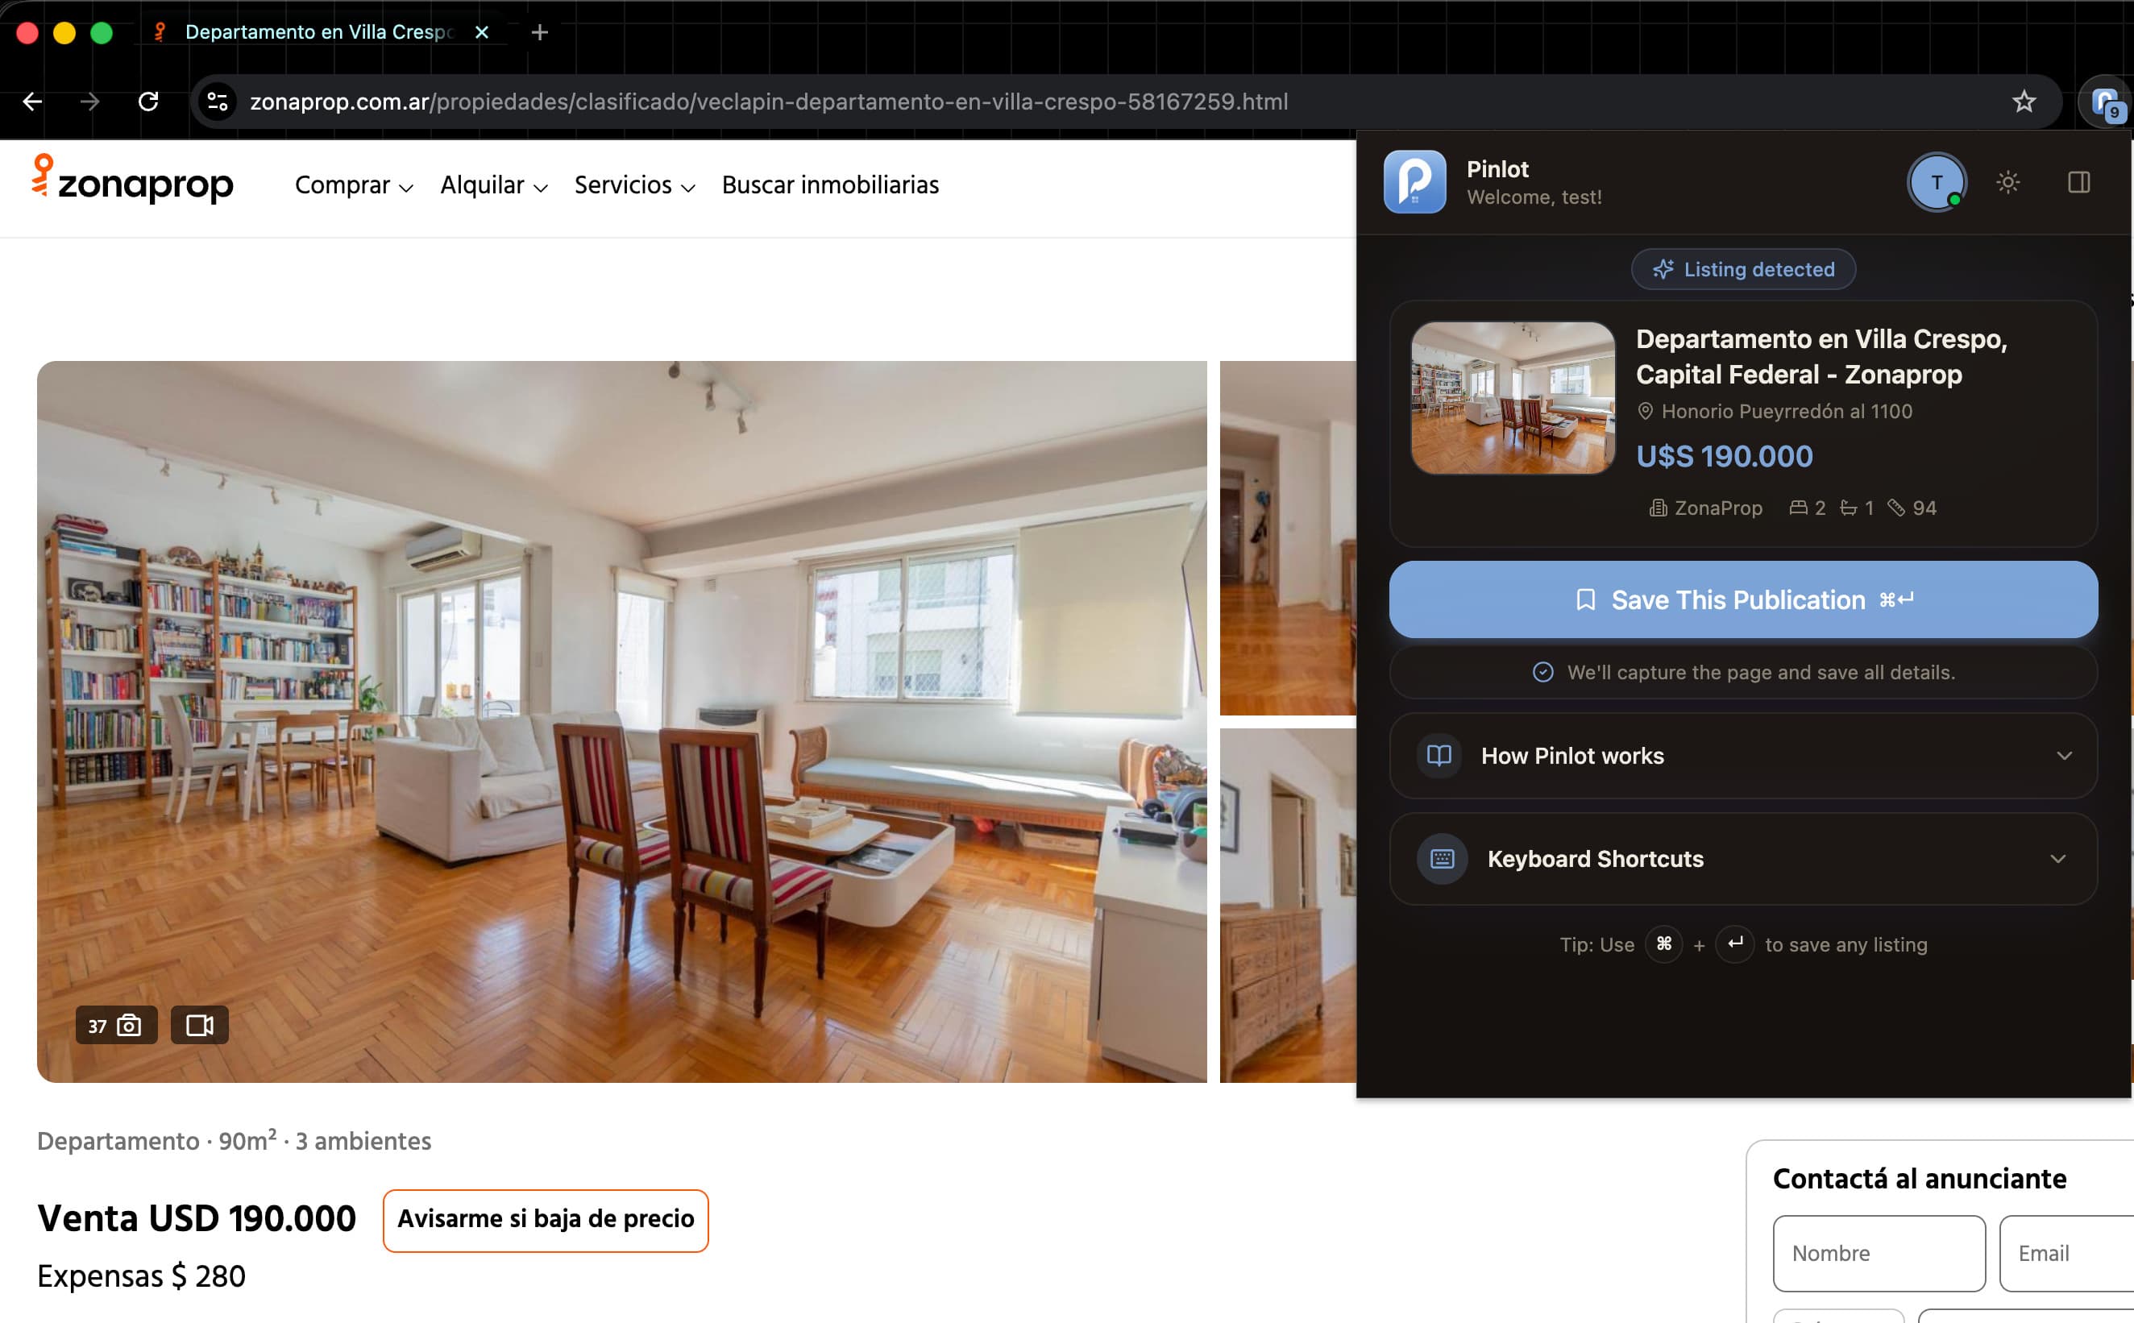Click the 94 area tag in Pinlot card
The height and width of the screenshot is (1323, 2134).
coord(1912,508)
